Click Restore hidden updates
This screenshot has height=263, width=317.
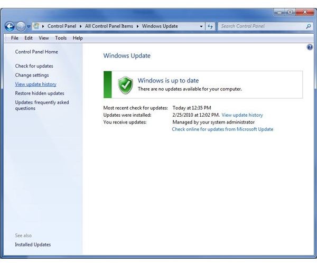(40, 93)
